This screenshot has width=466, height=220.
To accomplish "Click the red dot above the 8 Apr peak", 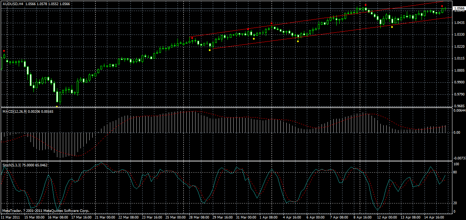I will click(x=365, y=5).
